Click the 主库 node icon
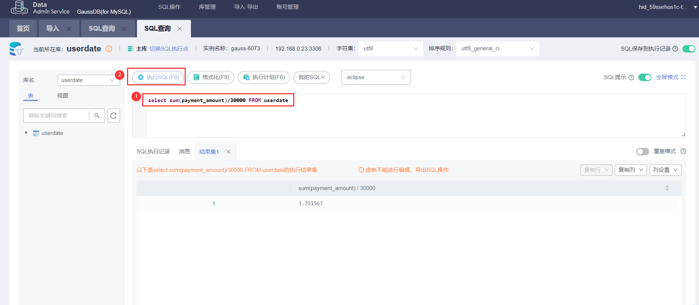The image size is (699, 305). pos(131,49)
